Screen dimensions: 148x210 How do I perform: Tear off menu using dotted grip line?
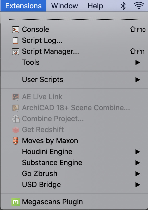[74, 19]
